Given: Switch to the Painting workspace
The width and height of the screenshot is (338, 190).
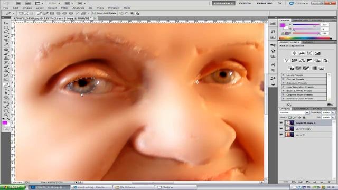Looking at the screenshot, I should pyautogui.click(x=265, y=3).
